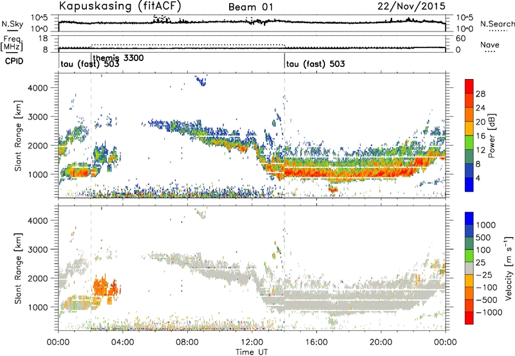Click the date 22/Nov/2015
The width and height of the screenshot is (515, 356).
pyautogui.click(x=411, y=6)
